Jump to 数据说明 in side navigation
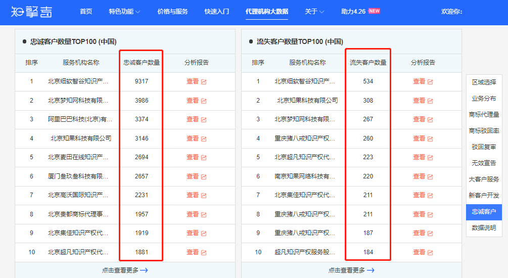Viewport: 508px width, 278px height. pos(484,228)
